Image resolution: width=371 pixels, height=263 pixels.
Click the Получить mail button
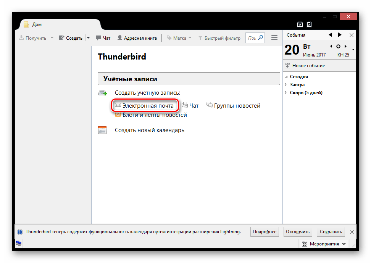32,38
